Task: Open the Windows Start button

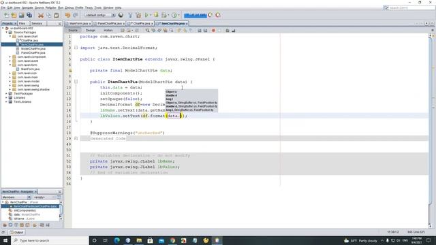Action: click(5, 240)
